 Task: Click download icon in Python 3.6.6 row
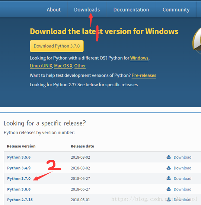click(169, 189)
